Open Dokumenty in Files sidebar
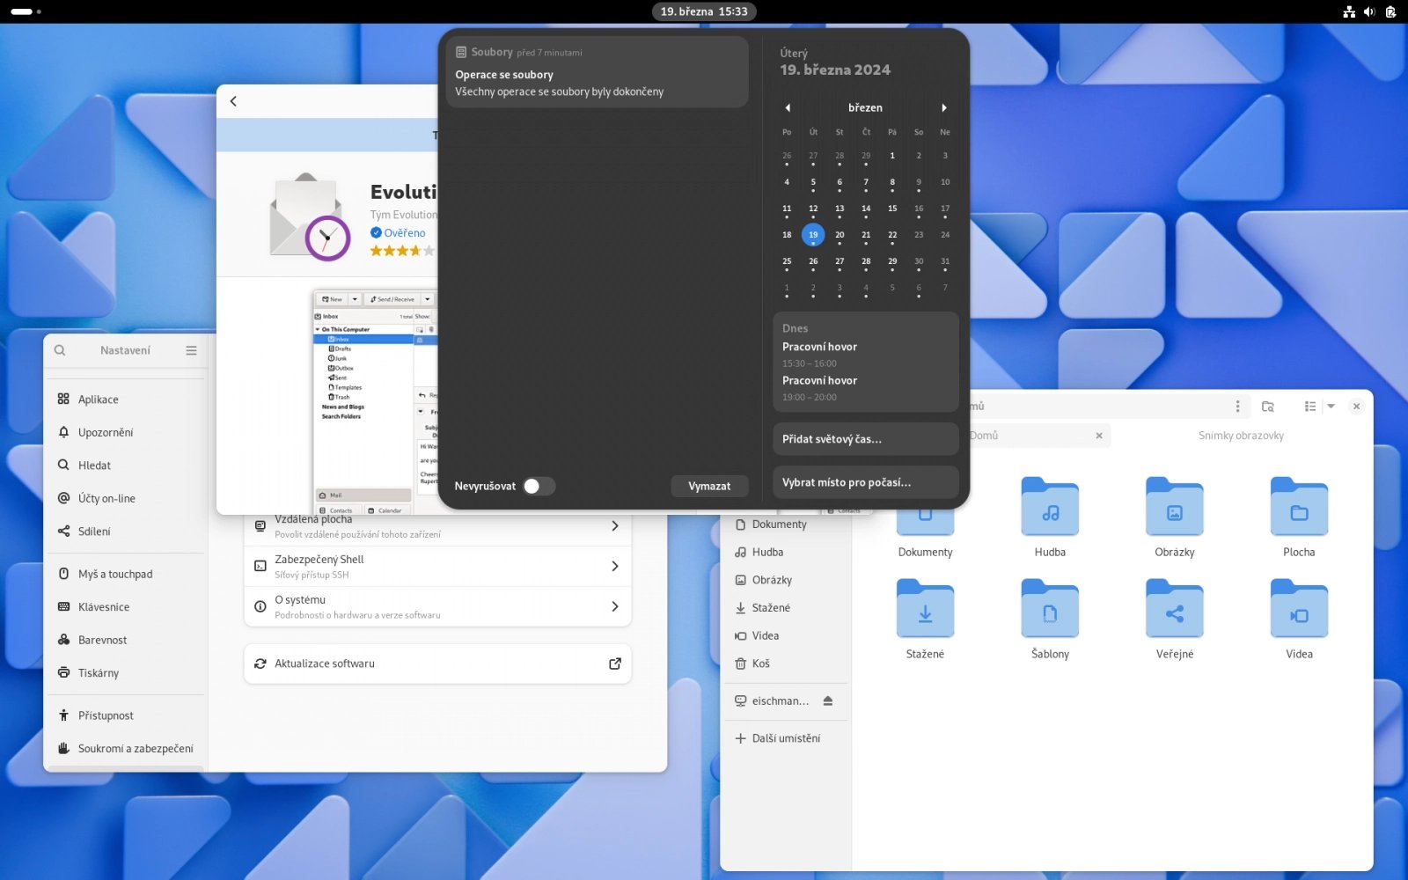The width and height of the screenshot is (1408, 880). pyautogui.click(x=786, y=524)
